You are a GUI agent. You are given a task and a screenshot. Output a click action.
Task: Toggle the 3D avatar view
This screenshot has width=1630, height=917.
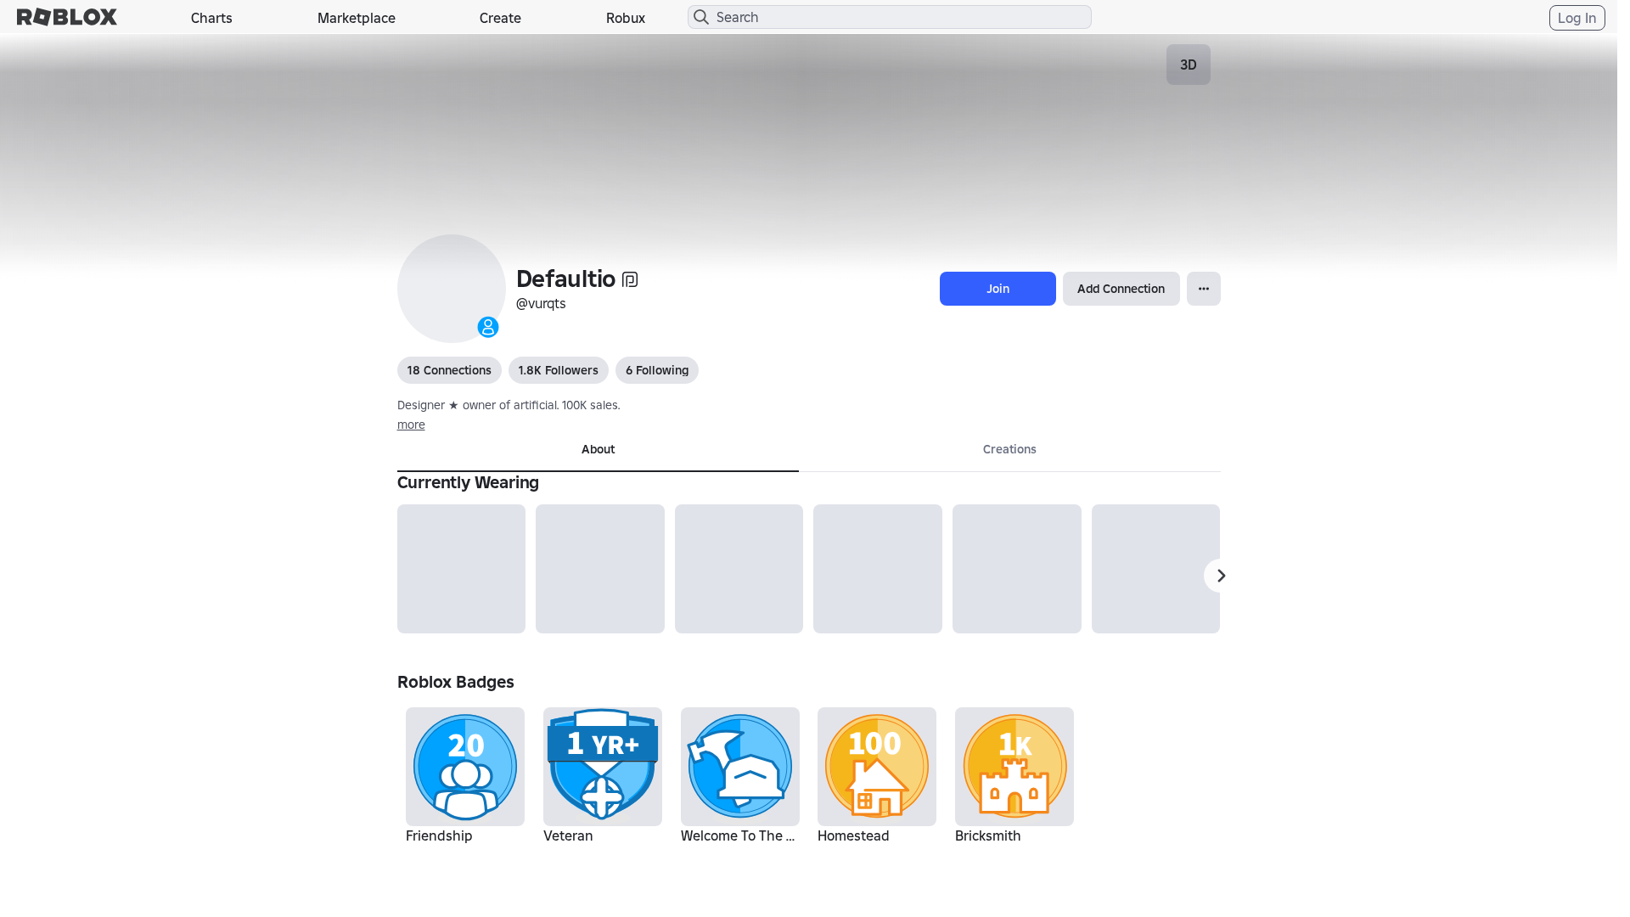[1189, 65]
